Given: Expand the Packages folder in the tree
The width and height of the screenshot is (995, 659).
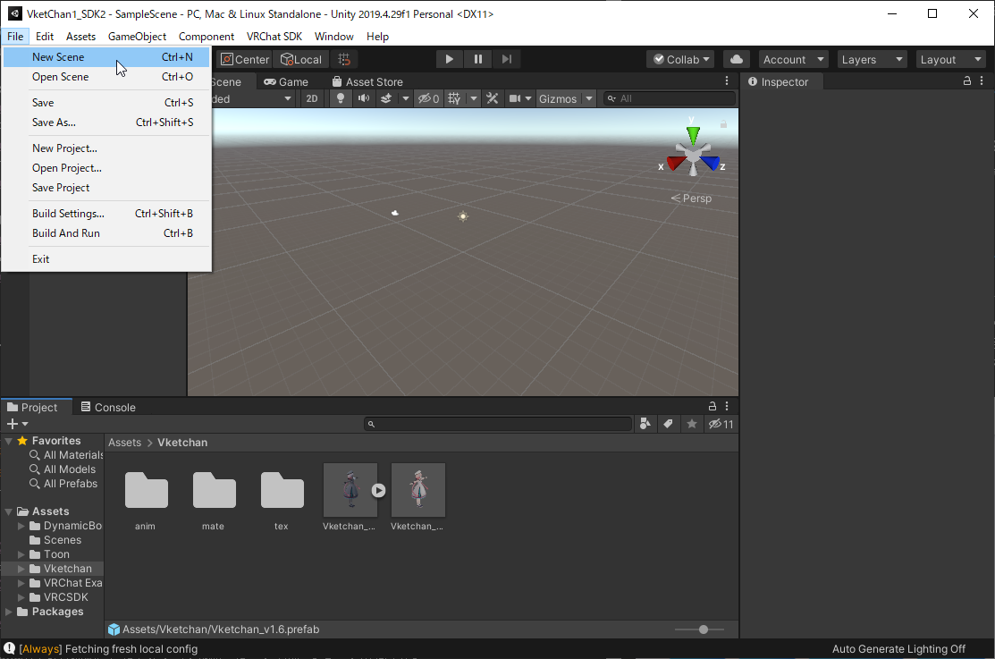Looking at the screenshot, I should tap(9, 612).
